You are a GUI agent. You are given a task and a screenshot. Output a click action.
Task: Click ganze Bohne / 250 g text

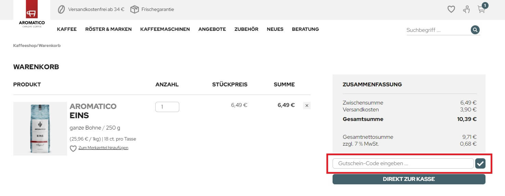95,128
